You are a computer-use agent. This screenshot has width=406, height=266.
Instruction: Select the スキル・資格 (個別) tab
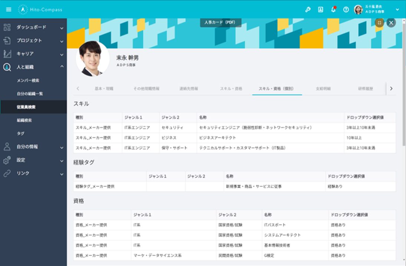tap(276, 89)
